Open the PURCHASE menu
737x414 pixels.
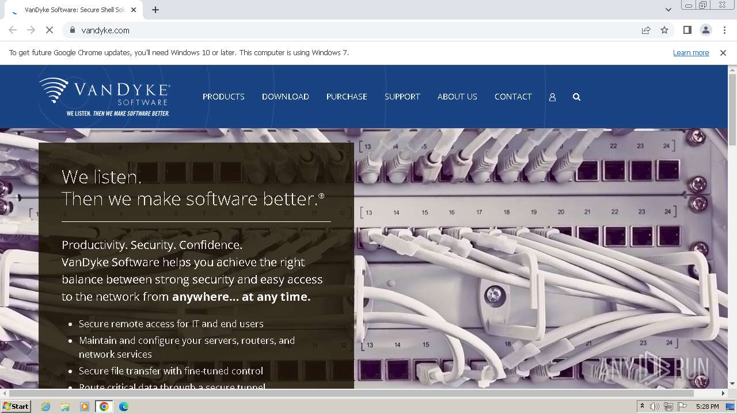pyautogui.click(x=347, y=97)
